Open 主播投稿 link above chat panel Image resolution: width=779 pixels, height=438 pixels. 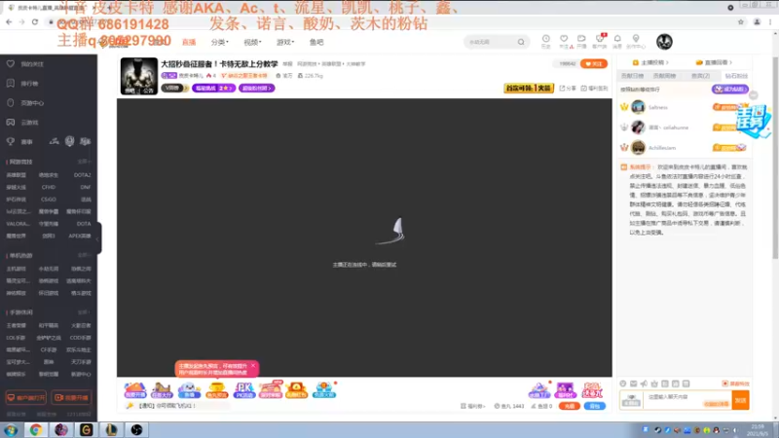[x=650, y=62]
